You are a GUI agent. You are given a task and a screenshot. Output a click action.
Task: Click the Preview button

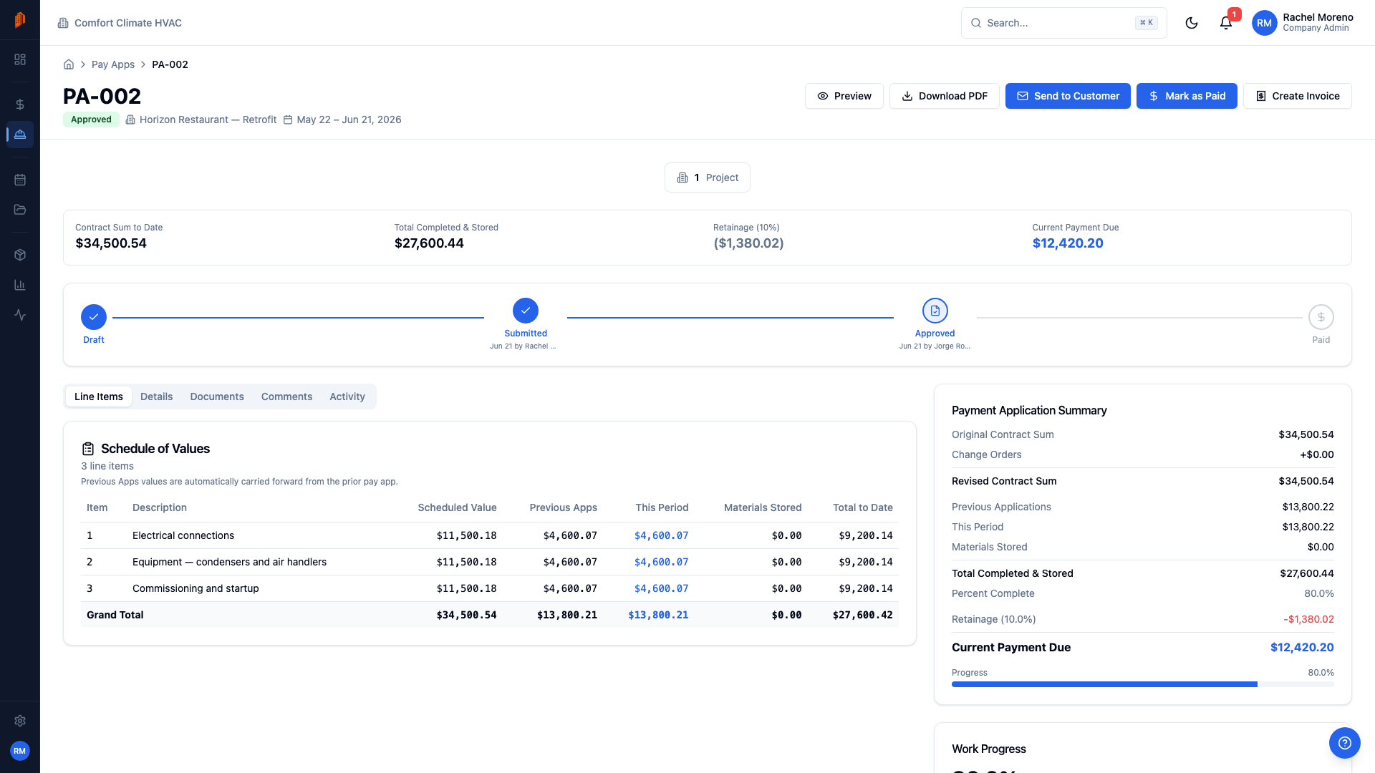[x=844, y=96]
